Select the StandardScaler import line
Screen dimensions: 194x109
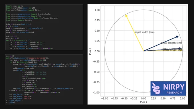point(29,14)
